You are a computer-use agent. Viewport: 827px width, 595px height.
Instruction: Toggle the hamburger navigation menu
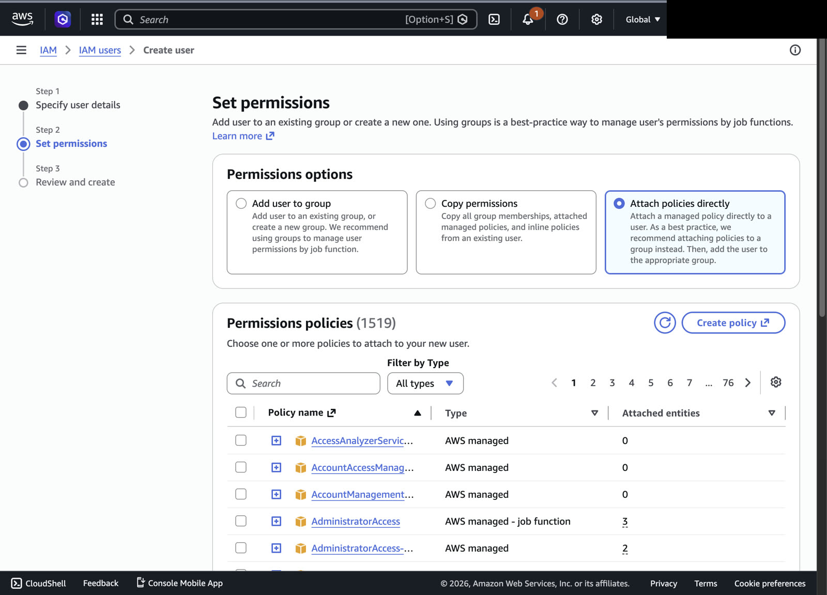[21, 50]
